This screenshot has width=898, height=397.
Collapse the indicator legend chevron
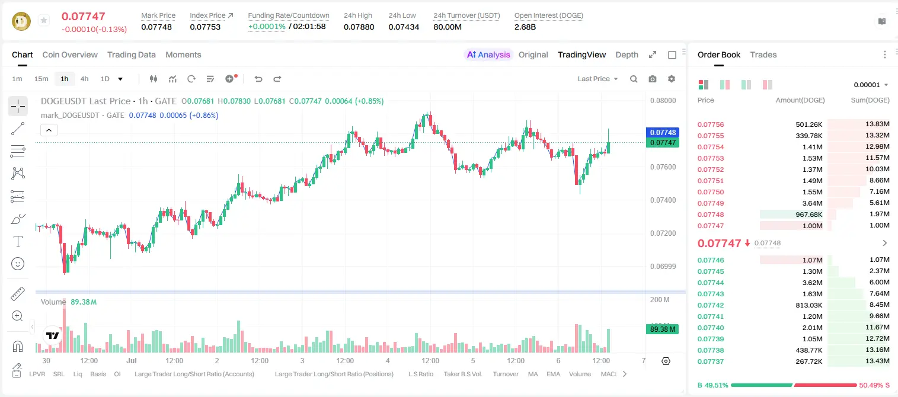[x=49, y=130]
